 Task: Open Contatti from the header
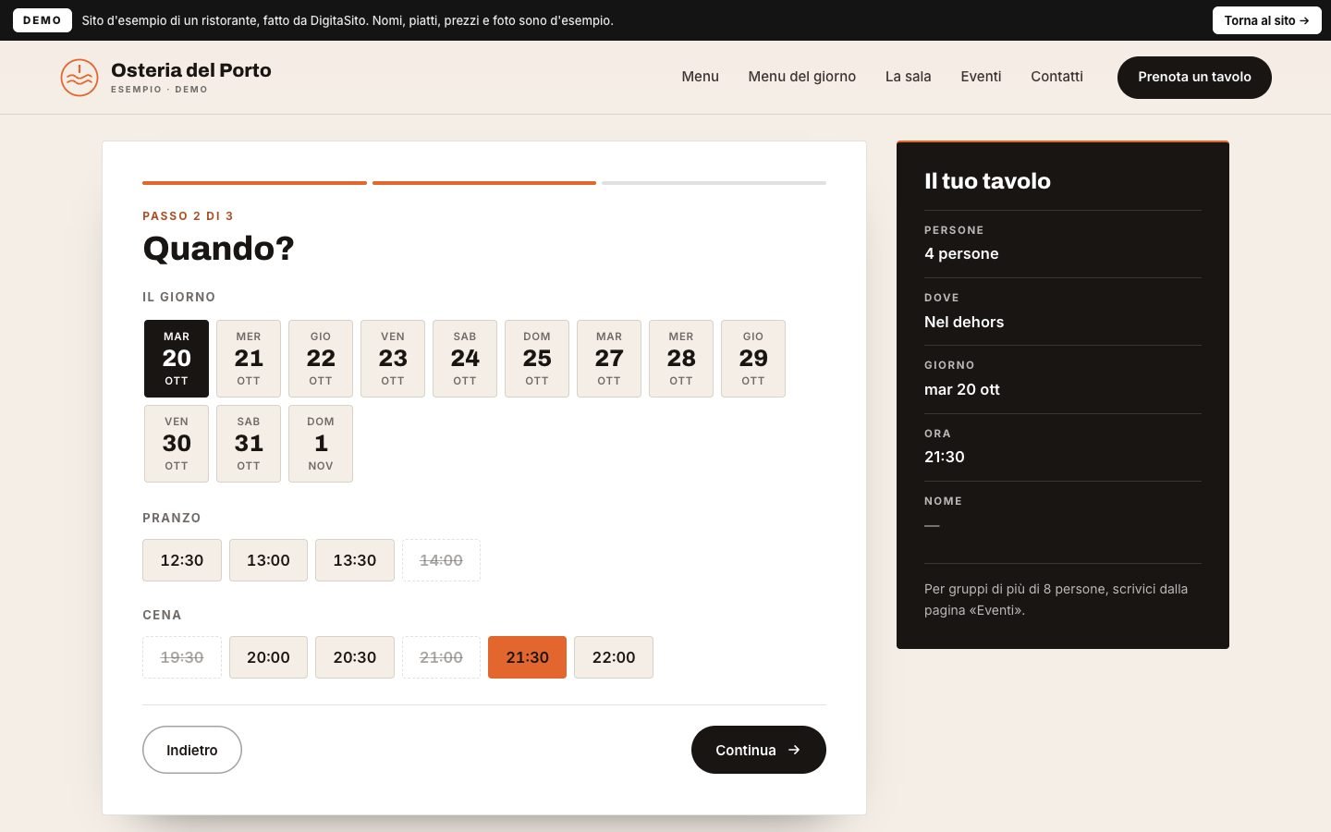pyautogui.click(x=1056, y=77)
